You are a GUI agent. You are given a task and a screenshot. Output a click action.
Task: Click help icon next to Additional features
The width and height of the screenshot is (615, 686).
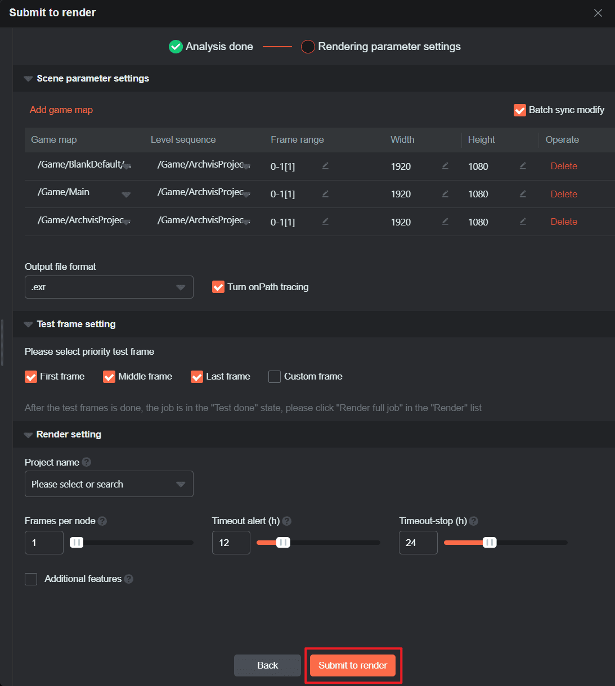[x=129, y=579]
